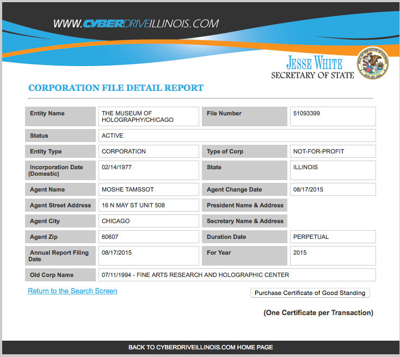Image resolution: width=400 pixels, height=357 pixels.
Task: Open the Return to the Search Screen link
Action: click(72, 291)
